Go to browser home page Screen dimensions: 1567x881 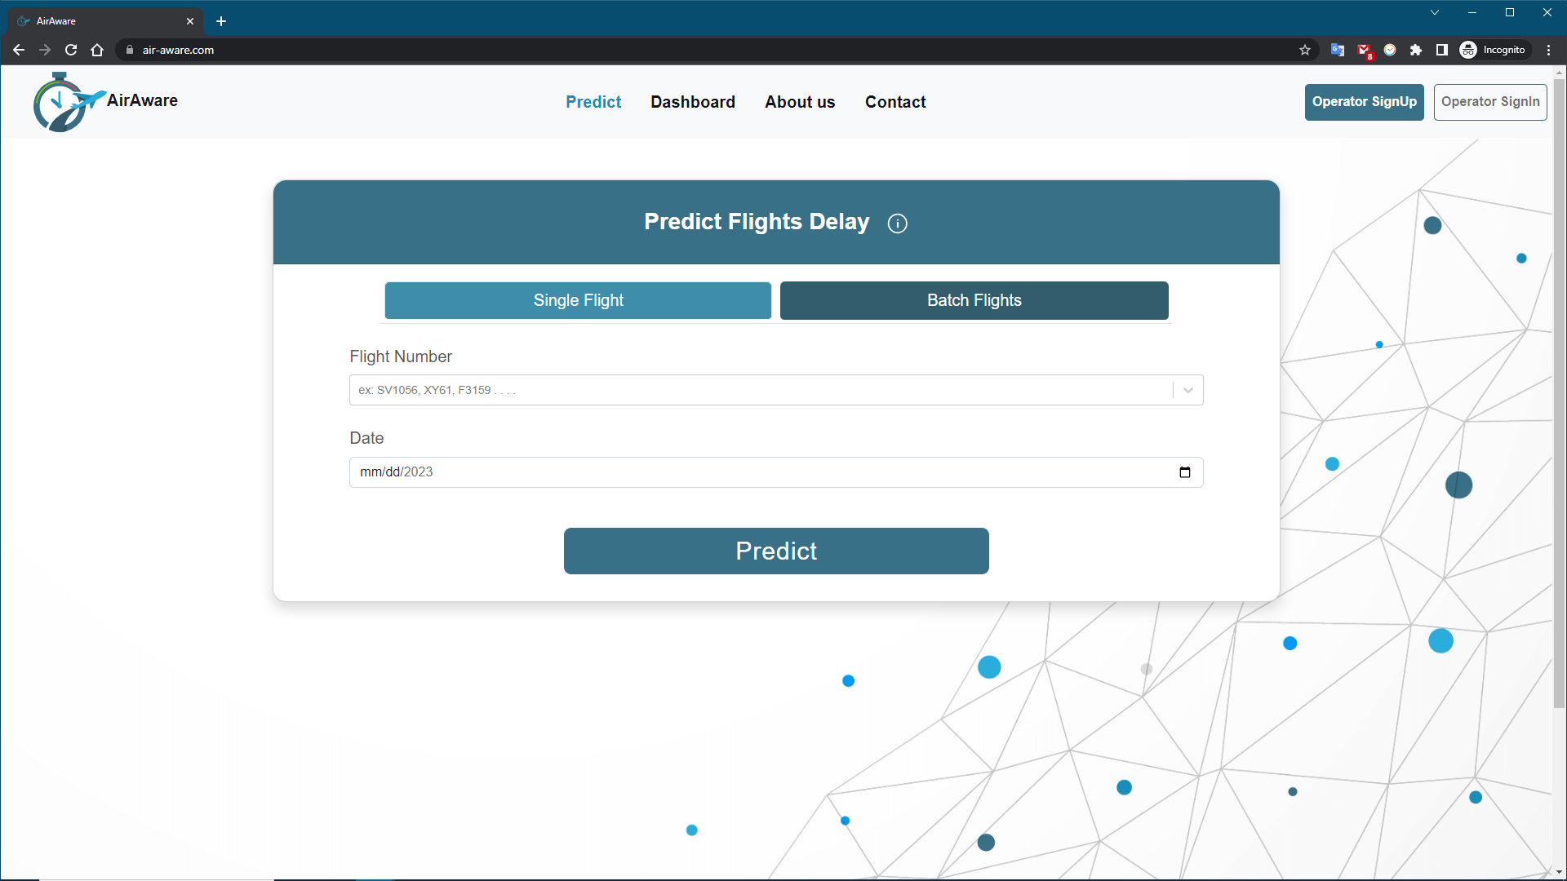point(97,50)
